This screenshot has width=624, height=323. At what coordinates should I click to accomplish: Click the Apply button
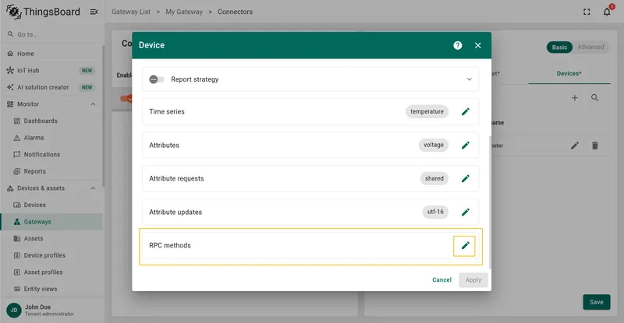click(473, 280)
